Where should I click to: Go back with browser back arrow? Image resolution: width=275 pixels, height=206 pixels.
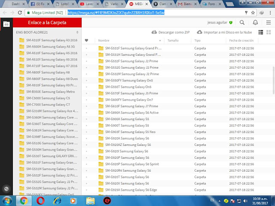tap(5, 12)
